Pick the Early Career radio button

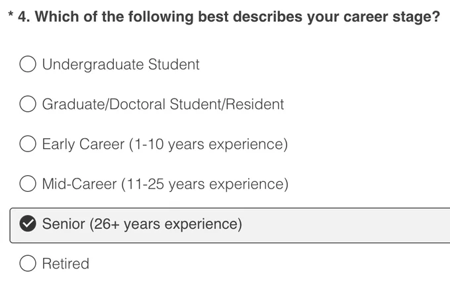pos(28,144)
